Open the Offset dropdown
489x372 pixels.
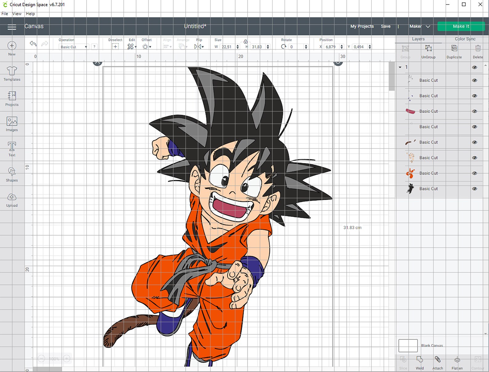(x=147, y=46)
